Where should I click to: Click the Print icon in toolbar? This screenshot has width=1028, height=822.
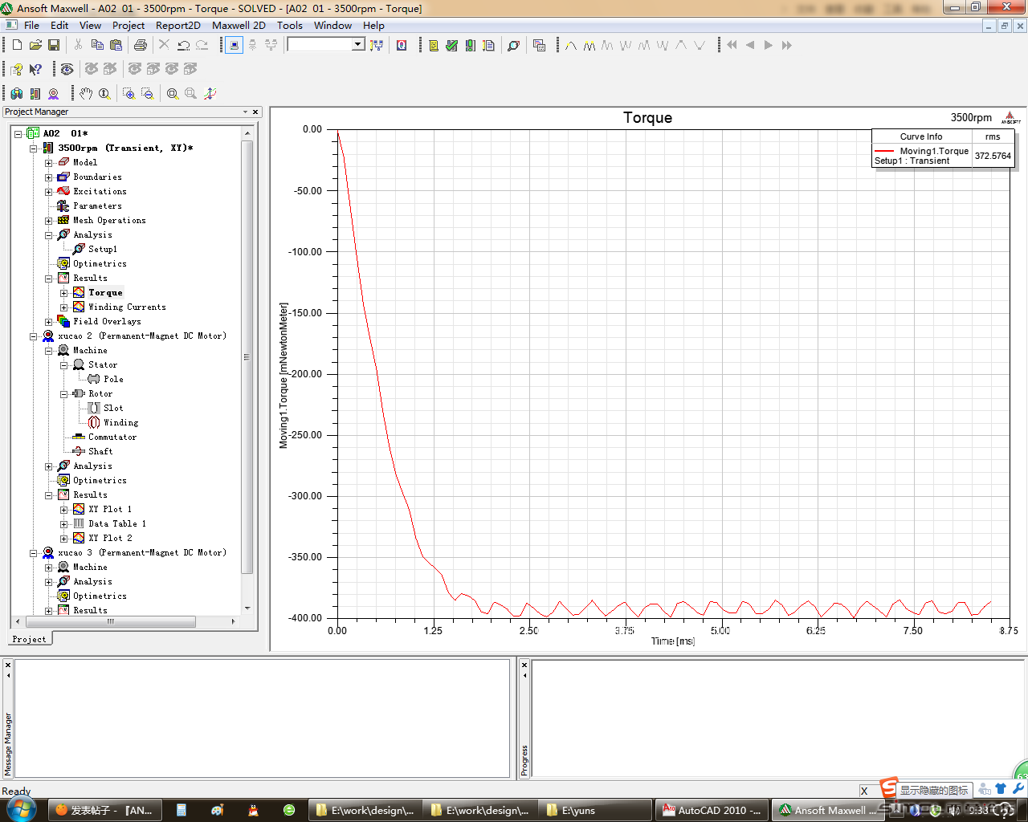pos(141,45)
